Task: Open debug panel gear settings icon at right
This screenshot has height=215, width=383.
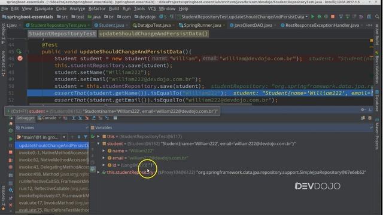Action: tap(363, 110)
